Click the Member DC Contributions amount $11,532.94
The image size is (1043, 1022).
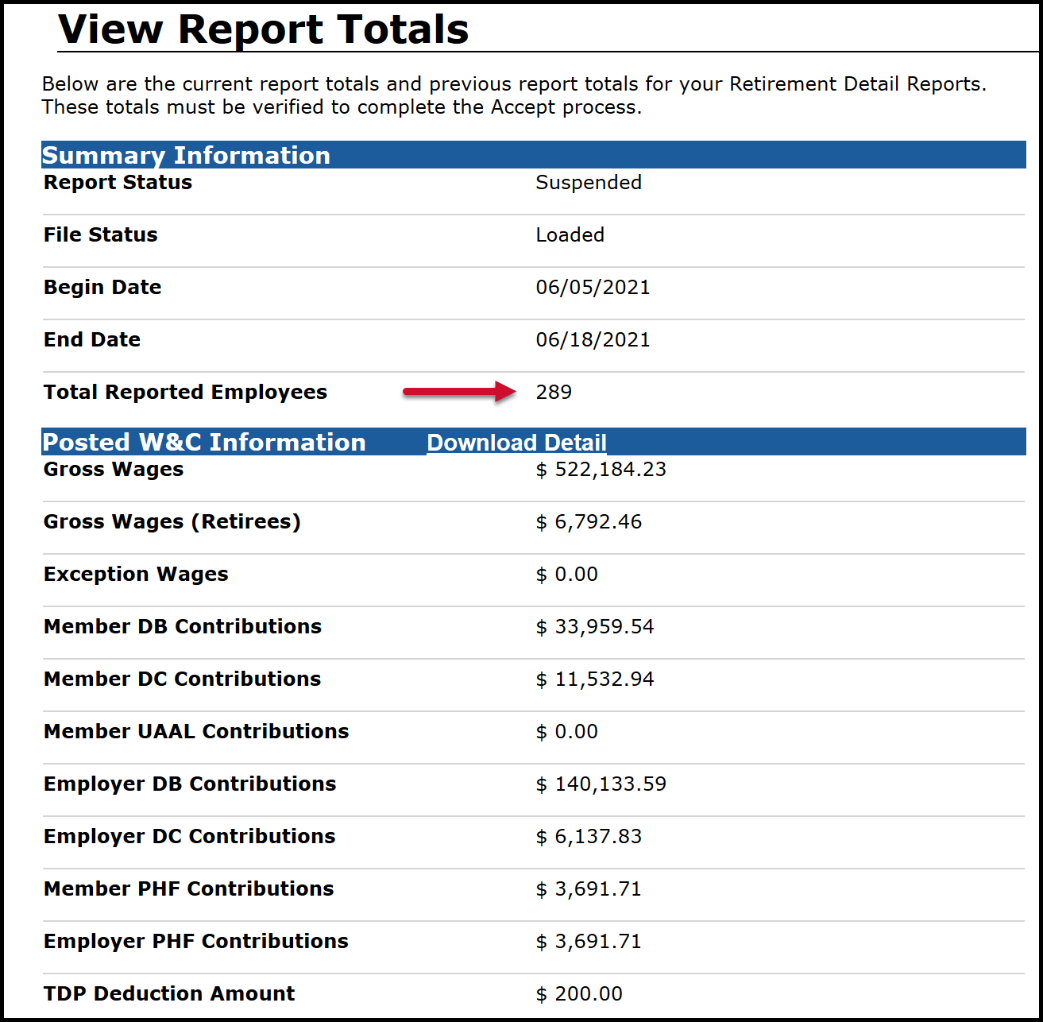pyautogui.click(x=595, y=679)
